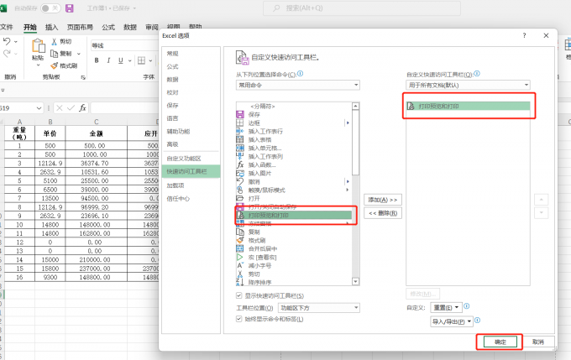This screenshot has height=360, width=571.
Task: Toggle the 自动保存 AutoSave switch
Action: click(50, 8)
